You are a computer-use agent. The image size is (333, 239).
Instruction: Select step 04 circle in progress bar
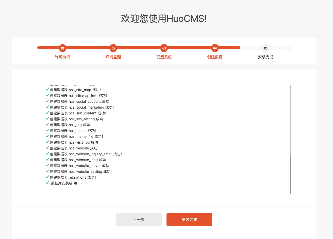(215, 48)
